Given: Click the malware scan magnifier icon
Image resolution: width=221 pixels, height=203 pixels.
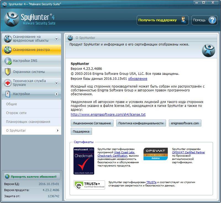Looking at the screenshot, I should [8, 39].
